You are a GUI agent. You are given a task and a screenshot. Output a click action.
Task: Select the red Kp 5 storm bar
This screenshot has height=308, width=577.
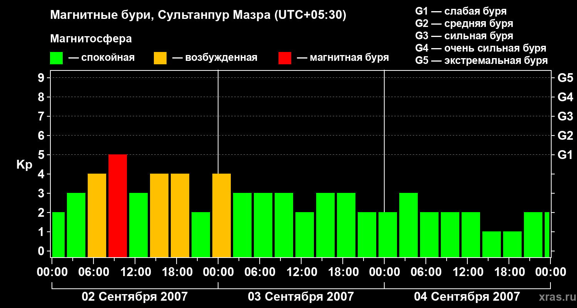tap(118, 206)
